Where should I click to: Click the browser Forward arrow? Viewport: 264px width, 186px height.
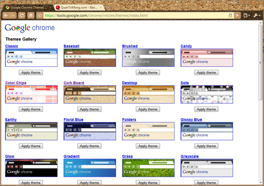13,16
